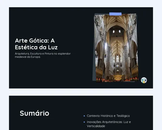Click the stained glass window at the photo's center
The image size is (162, 130).
click(117, 59)
